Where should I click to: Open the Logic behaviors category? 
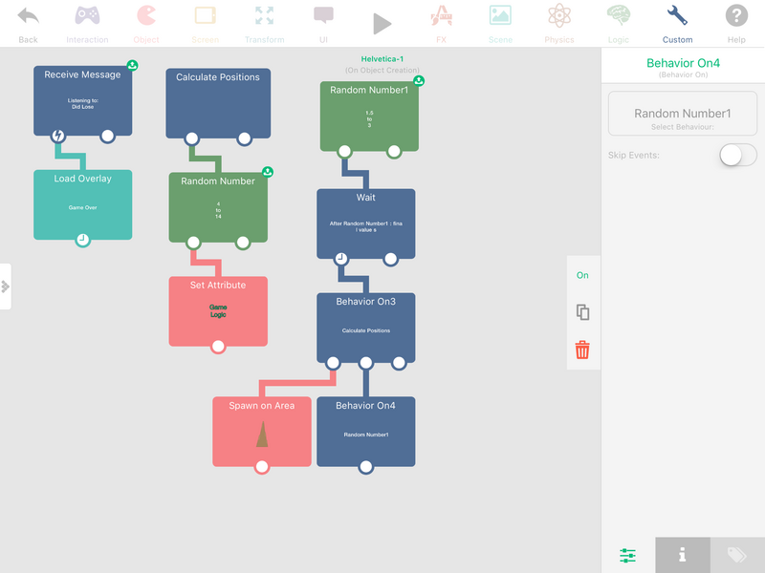tap(618, 23)
